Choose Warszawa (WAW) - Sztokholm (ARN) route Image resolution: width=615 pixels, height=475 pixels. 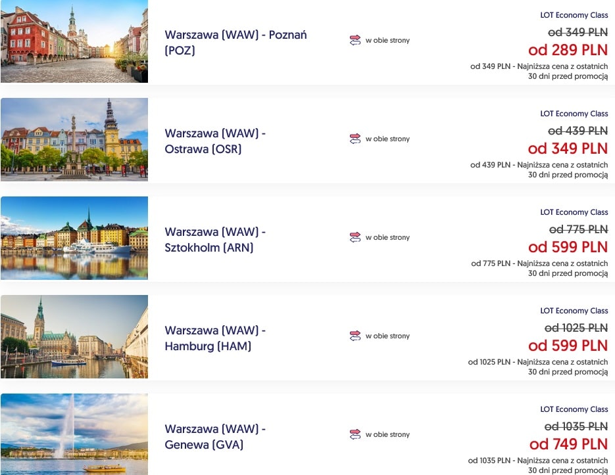point(215,240)
